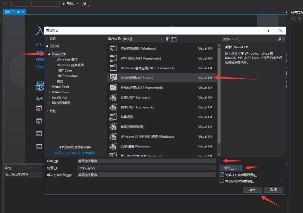
Task: Click the 位置 path field
Action: [147, 168]
